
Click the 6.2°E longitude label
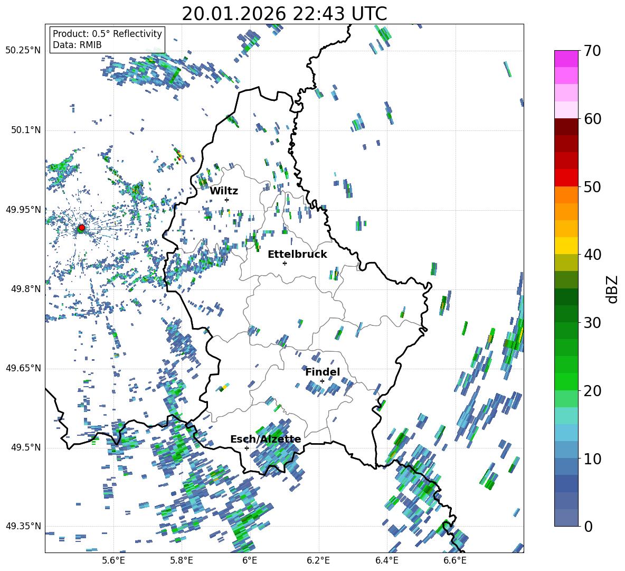[x=318, y=561]
